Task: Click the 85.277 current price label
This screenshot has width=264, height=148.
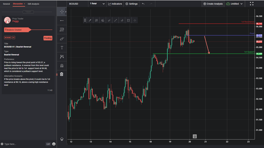Action: 259,42
